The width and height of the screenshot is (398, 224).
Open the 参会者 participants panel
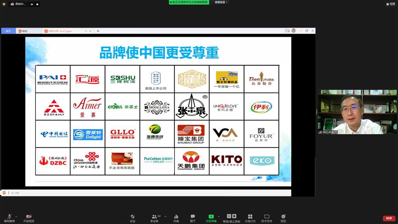point(155,218)
